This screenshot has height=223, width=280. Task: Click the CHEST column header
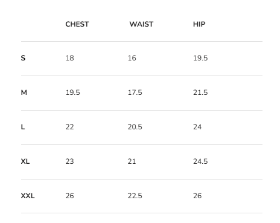point(77,24)
